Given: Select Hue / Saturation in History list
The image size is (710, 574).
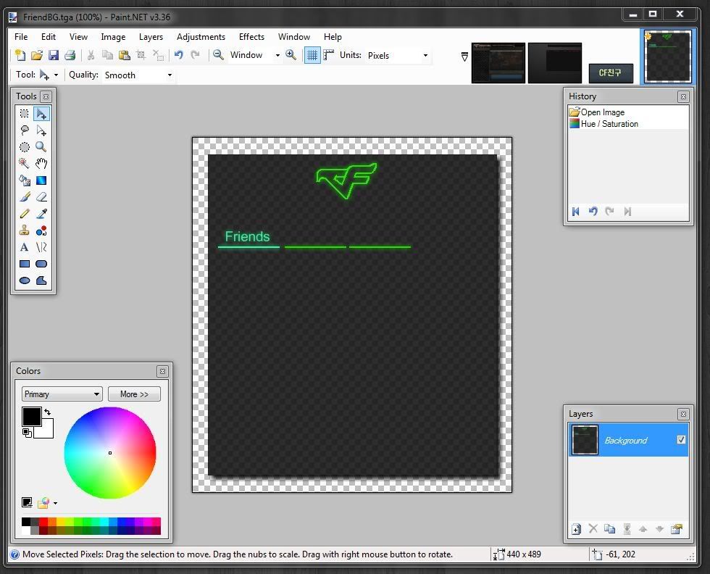Looking at the screenshot, I should 609,124.
